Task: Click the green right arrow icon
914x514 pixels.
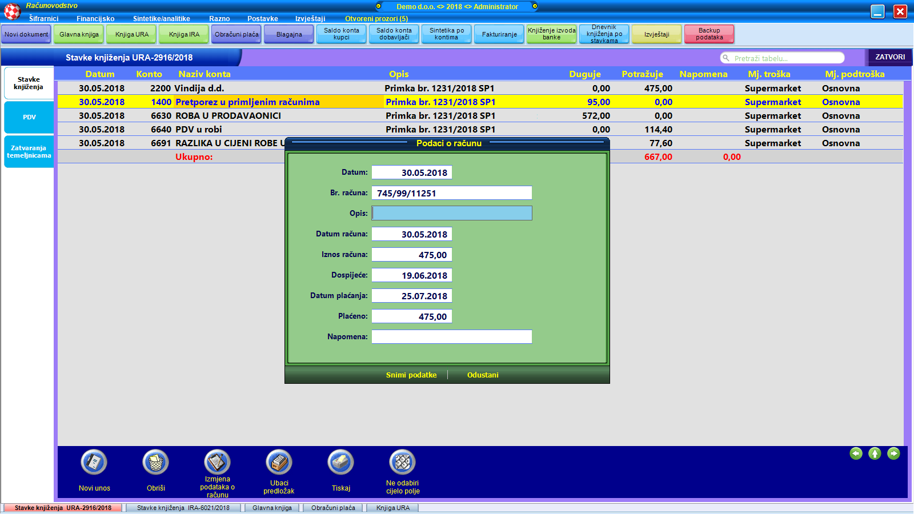Action: [893, 453]
